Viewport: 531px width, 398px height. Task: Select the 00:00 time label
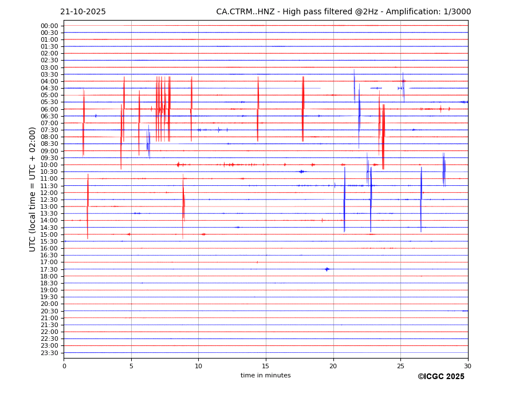49,26
